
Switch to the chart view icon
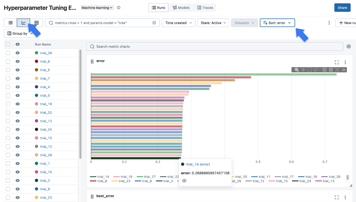23,23
